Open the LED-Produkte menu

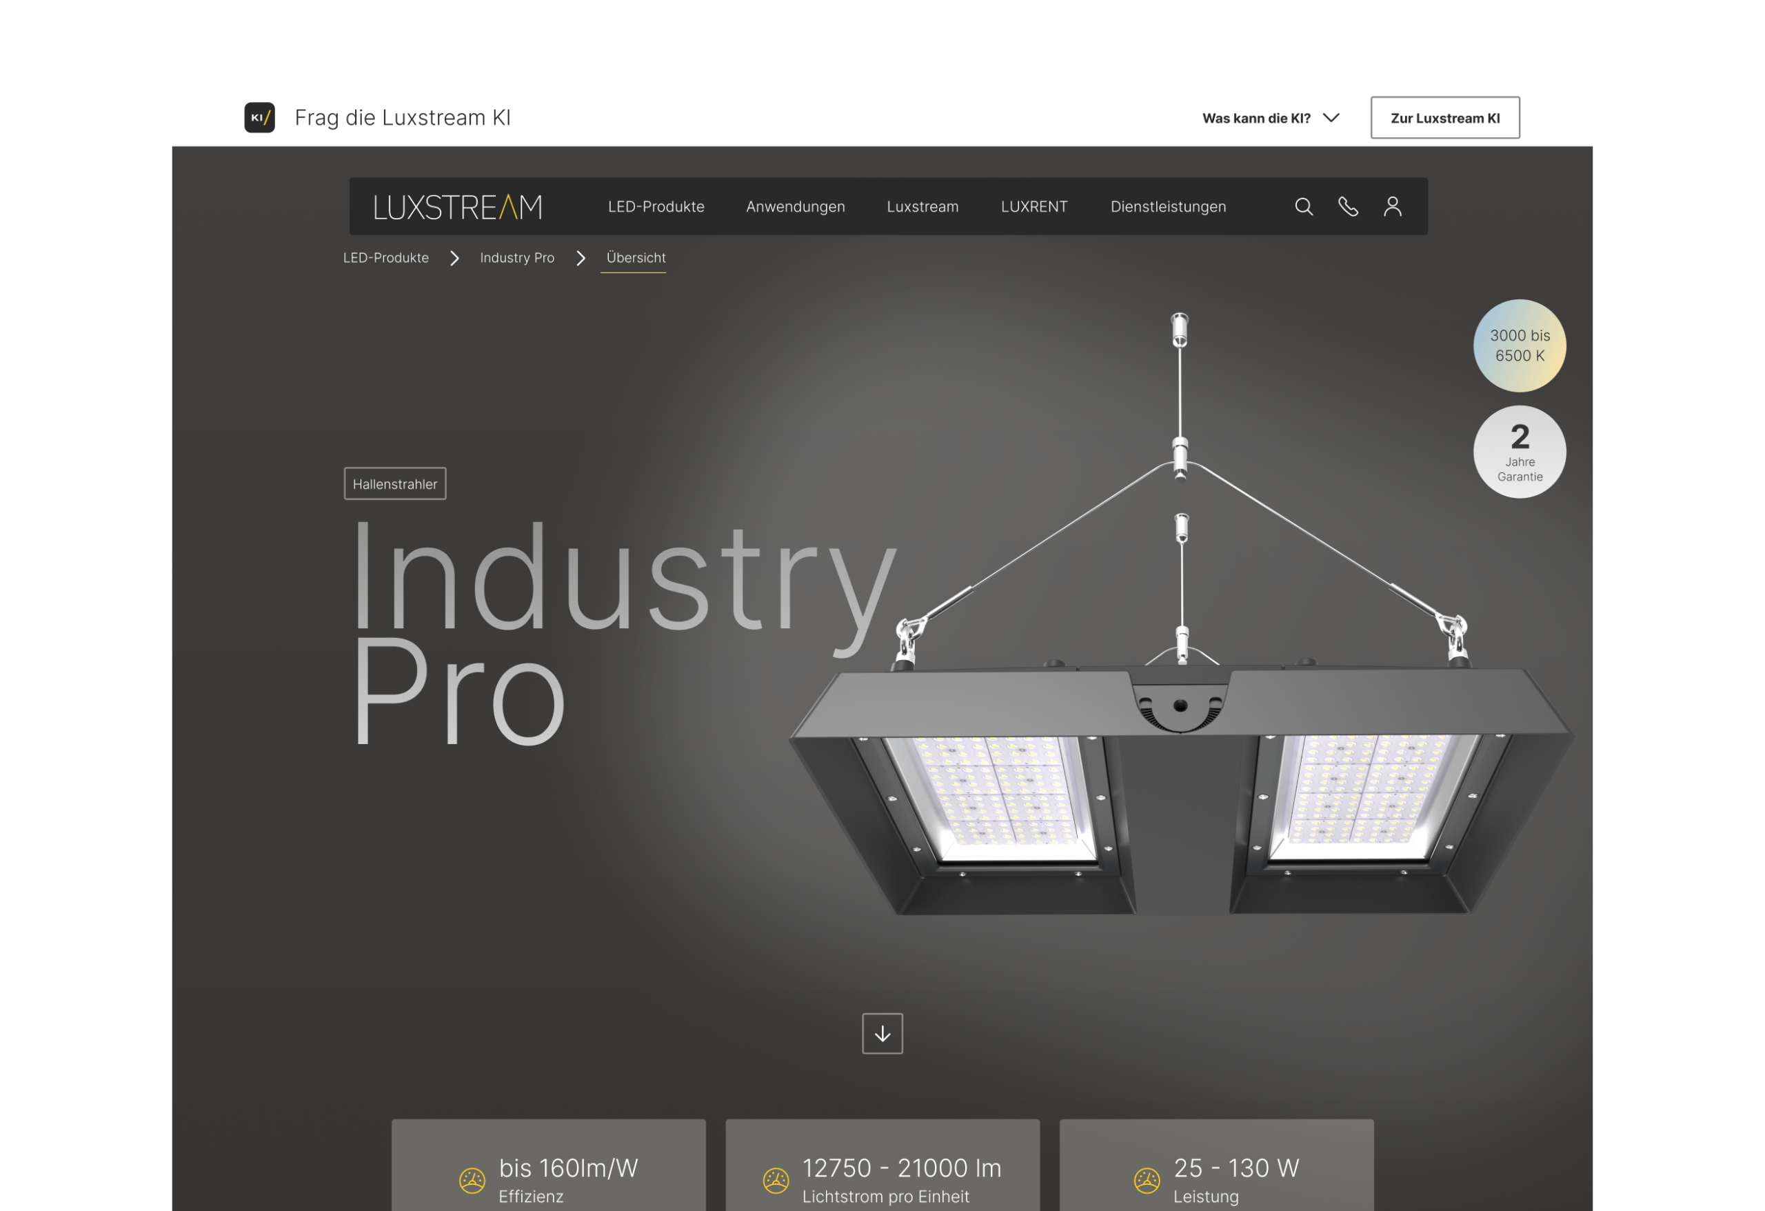(x=656, y=207)
